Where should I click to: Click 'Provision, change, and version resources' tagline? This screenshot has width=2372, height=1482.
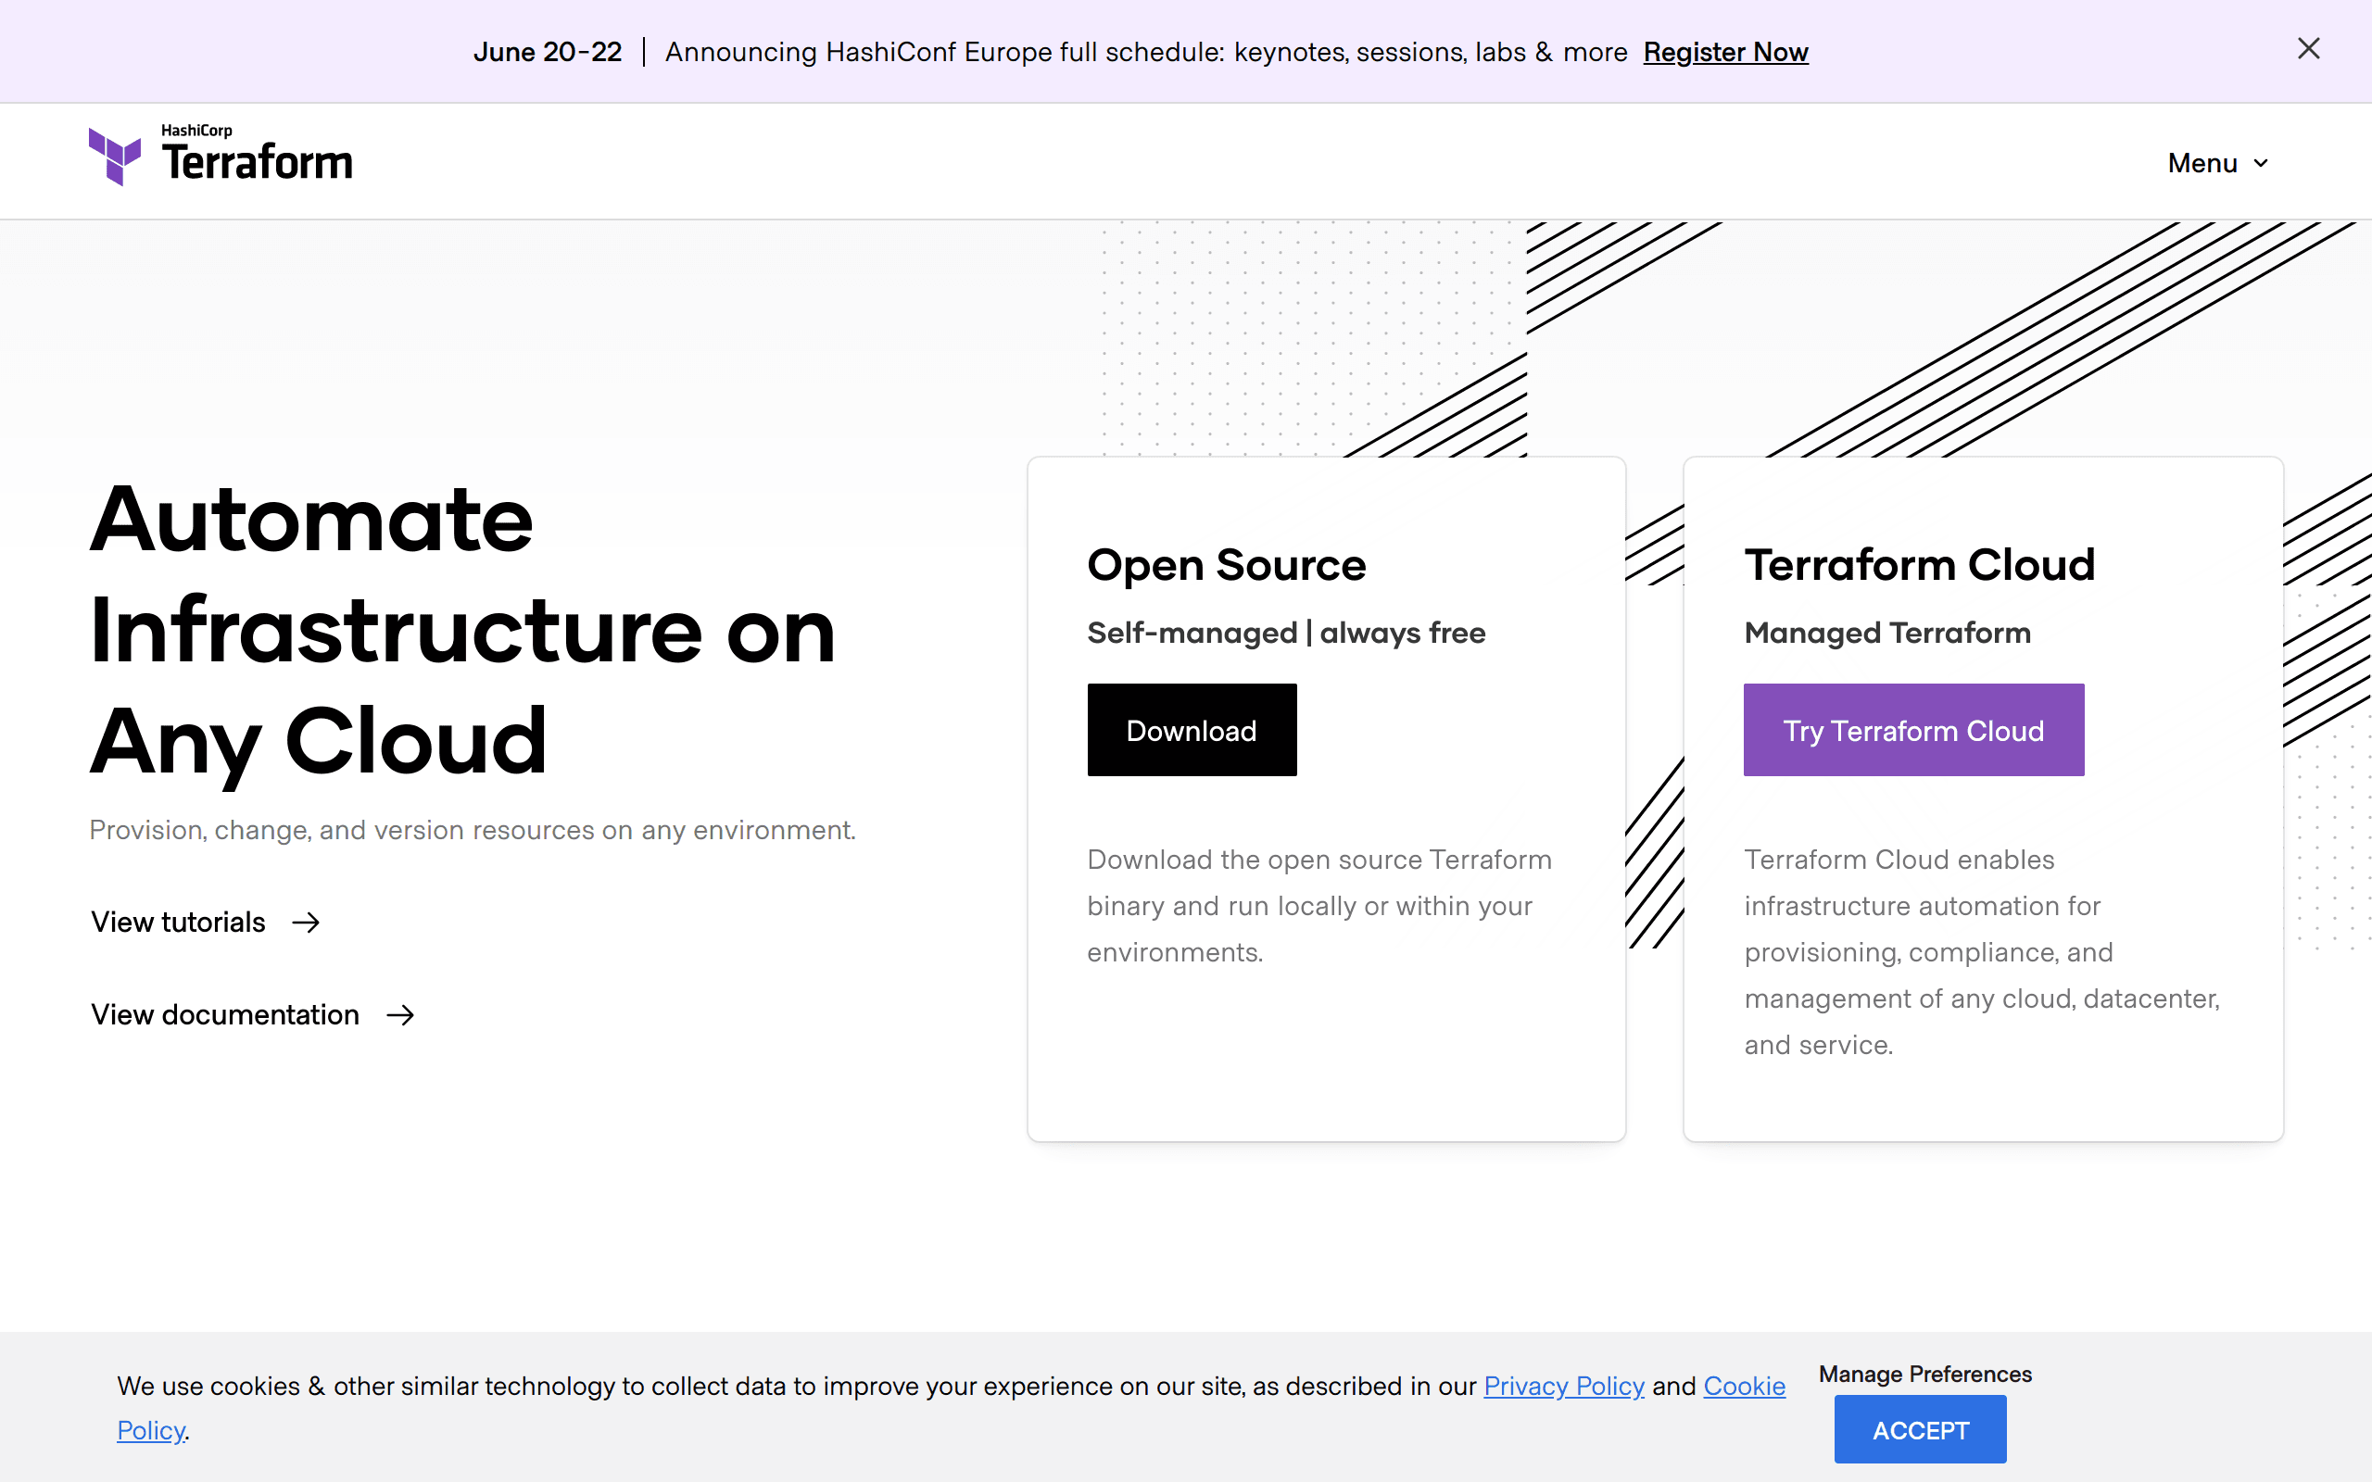click(x=473, y=830)
